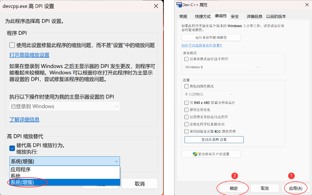Click the shield icon on change all users button
This screenshot has width=312, height=195.
(x=195, y=154)
